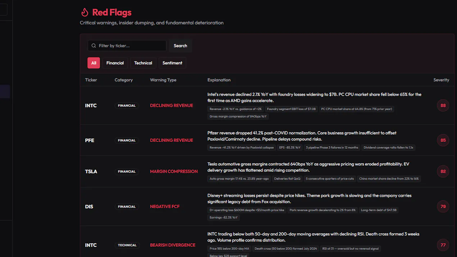Image resolution: width=457 pixels, height=257 pixels.
Task: Click the INTC ticker in Bearish Divergence row
Action: (91, 245)
